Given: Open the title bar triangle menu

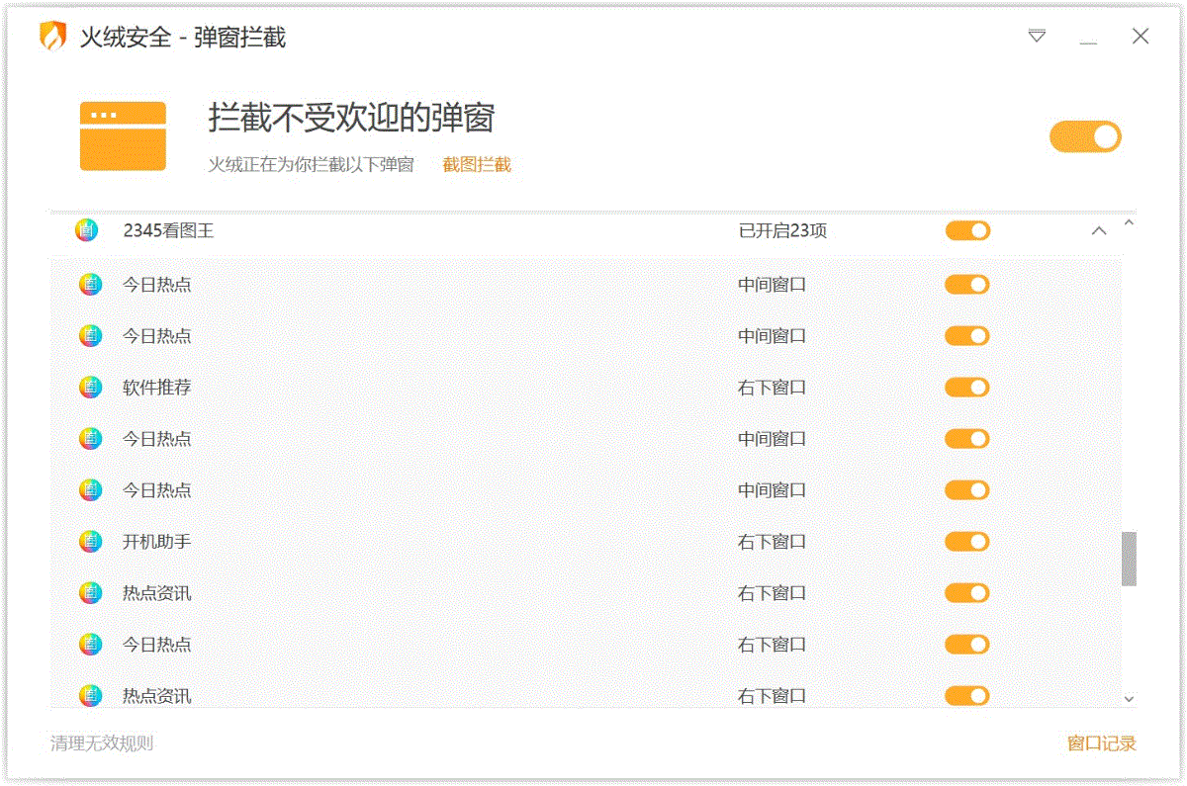Looking at the screenshot, I should click(x=1037, y=37).
